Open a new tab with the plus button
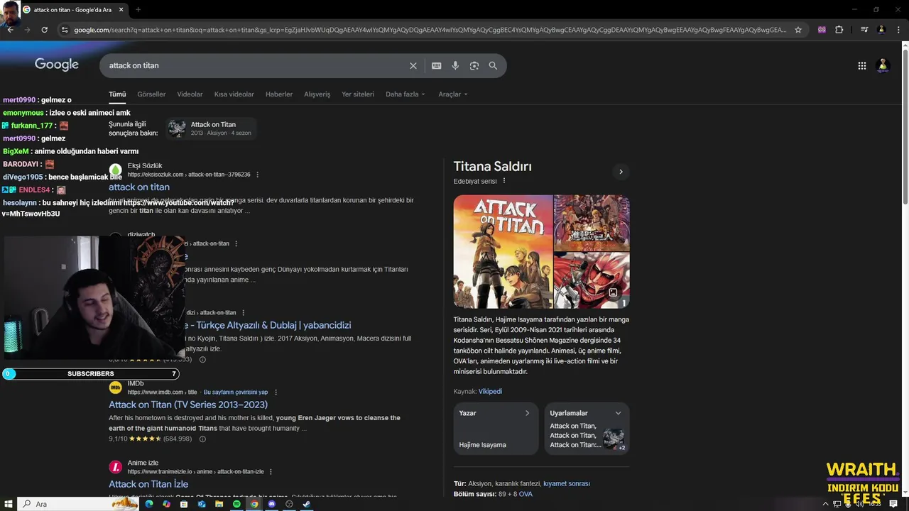 pyautogui.click(x=138, y=10)
